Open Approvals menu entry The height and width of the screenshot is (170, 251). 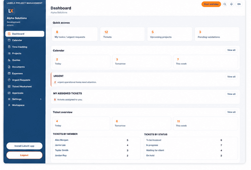25,93
